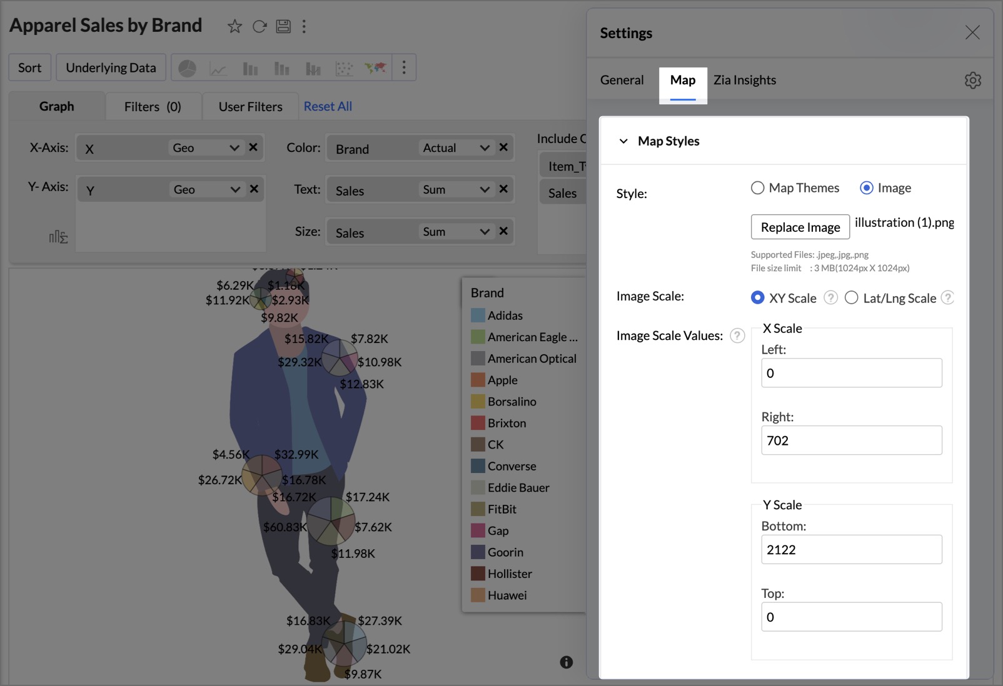Select the pie chart type icon
The image size is (1003, 686).
[187, 68]
